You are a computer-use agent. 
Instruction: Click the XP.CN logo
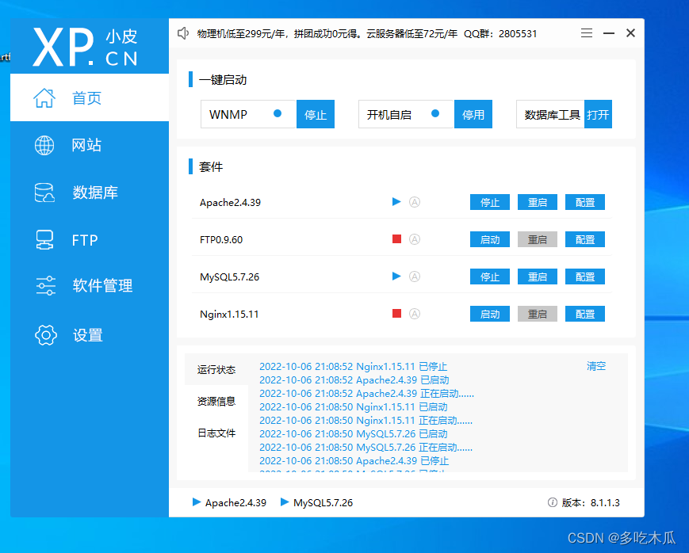86,47
